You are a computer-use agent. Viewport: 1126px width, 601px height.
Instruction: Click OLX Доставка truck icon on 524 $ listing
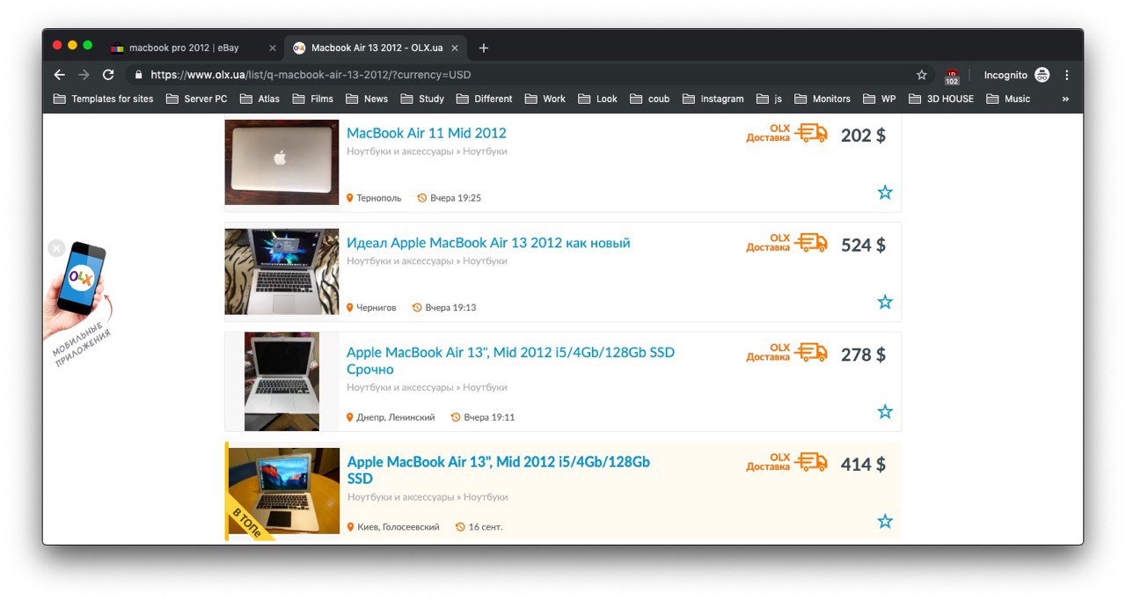pos(811,243)
